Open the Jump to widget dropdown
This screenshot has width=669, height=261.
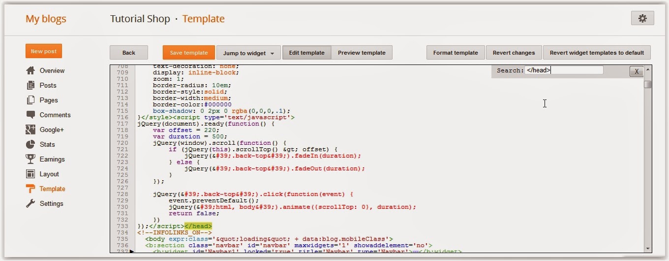248,53
